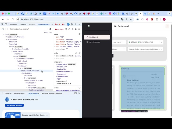
Task: Open Appointments in the app sidebar
Action: click(97, 42)
